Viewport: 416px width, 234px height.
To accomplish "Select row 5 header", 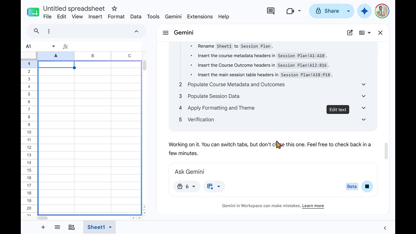I will coord(29,94).
